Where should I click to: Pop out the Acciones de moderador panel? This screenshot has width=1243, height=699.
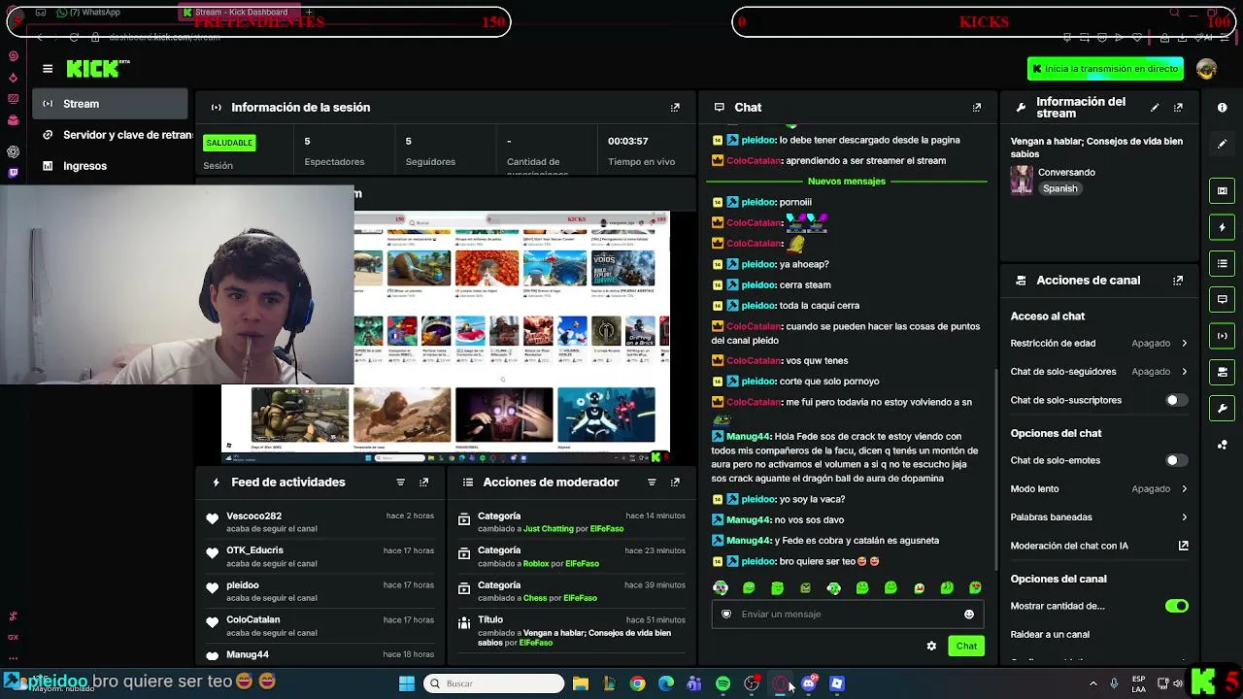click(x=675, y=483)
